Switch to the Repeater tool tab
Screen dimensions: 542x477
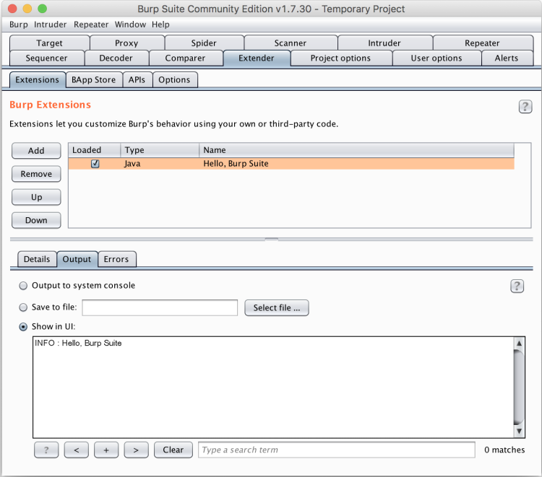click(x=482, y=43)
